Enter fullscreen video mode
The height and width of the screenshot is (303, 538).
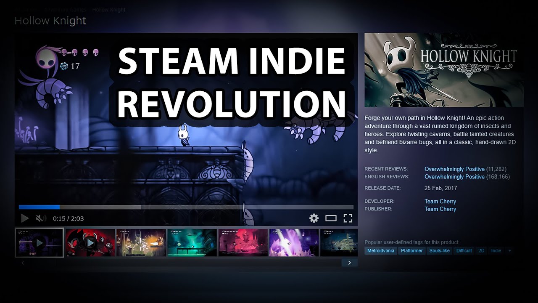pos(348,218)
